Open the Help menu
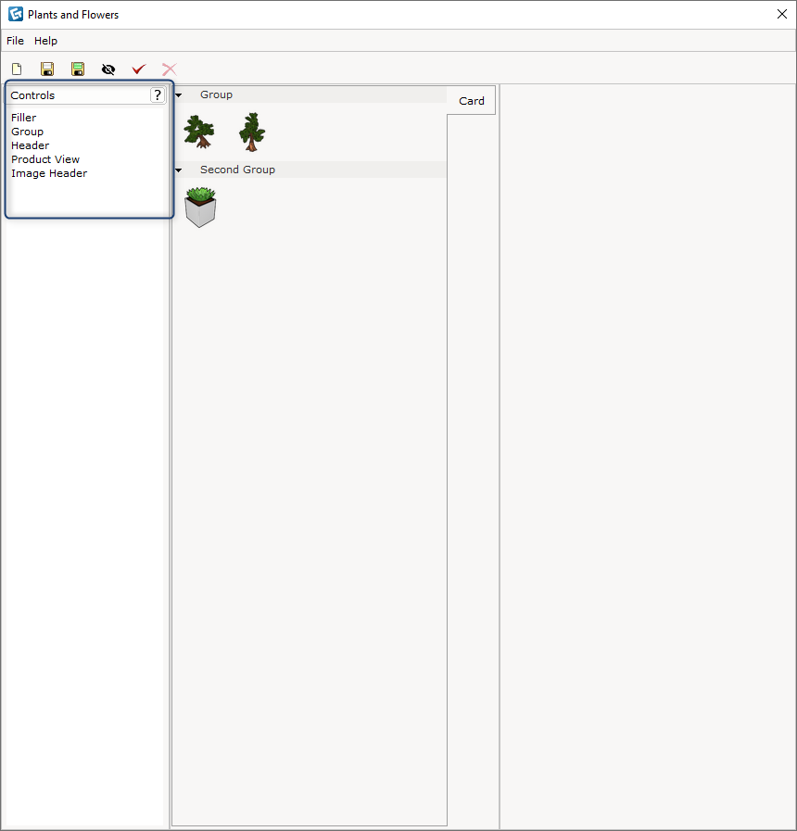The image size is (797, 831). click(45, 41)
